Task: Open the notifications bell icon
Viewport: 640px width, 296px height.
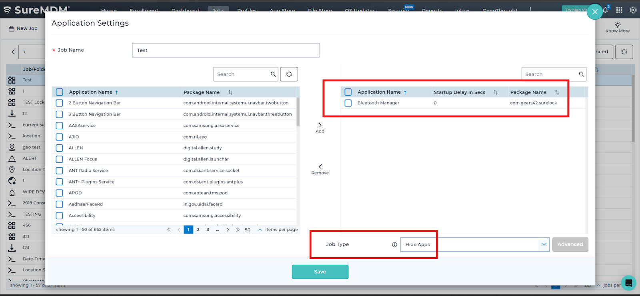Action: pyautogui.click(x=606, y=10)
